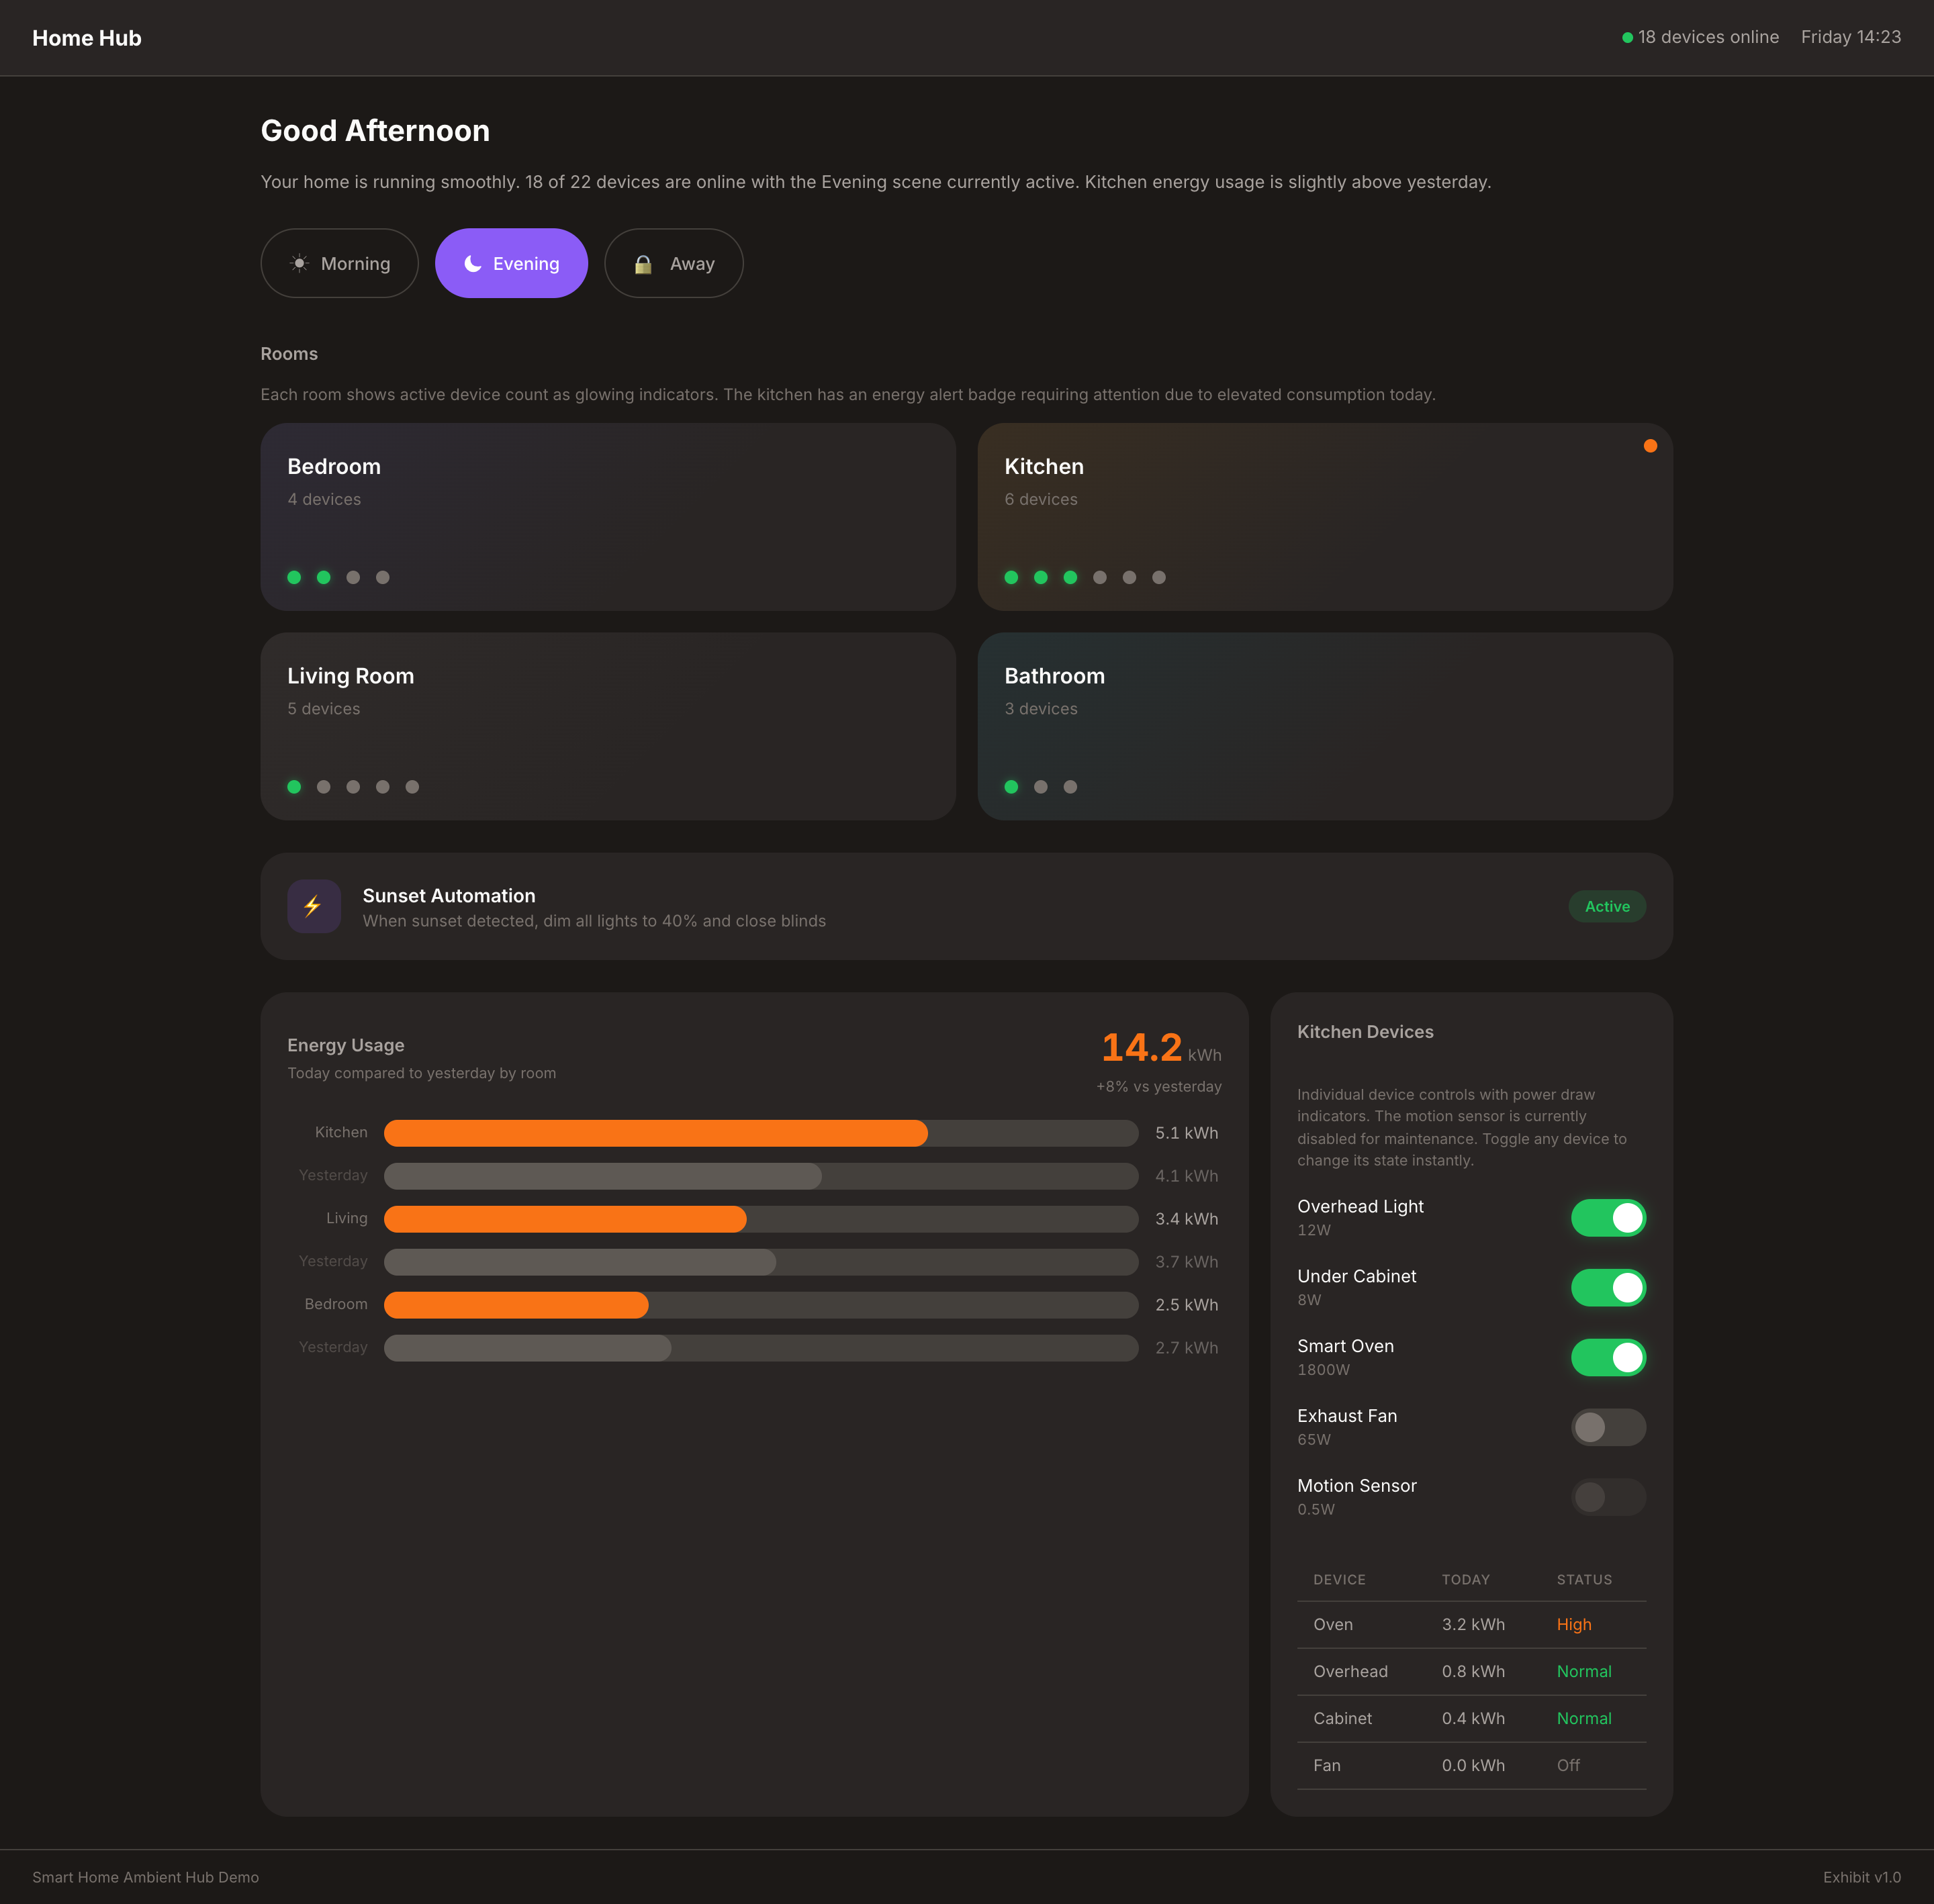1934x1904 pixels.
Task: Select the Oven row in table
Action: pyautogui.click(x=1470, y=1625)
